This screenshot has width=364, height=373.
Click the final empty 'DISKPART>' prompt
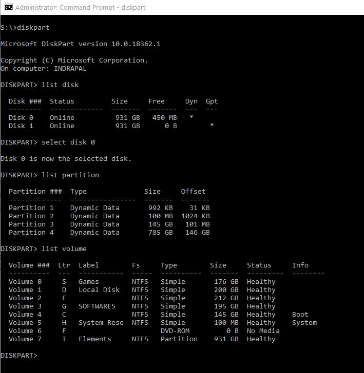click(19, 356)
